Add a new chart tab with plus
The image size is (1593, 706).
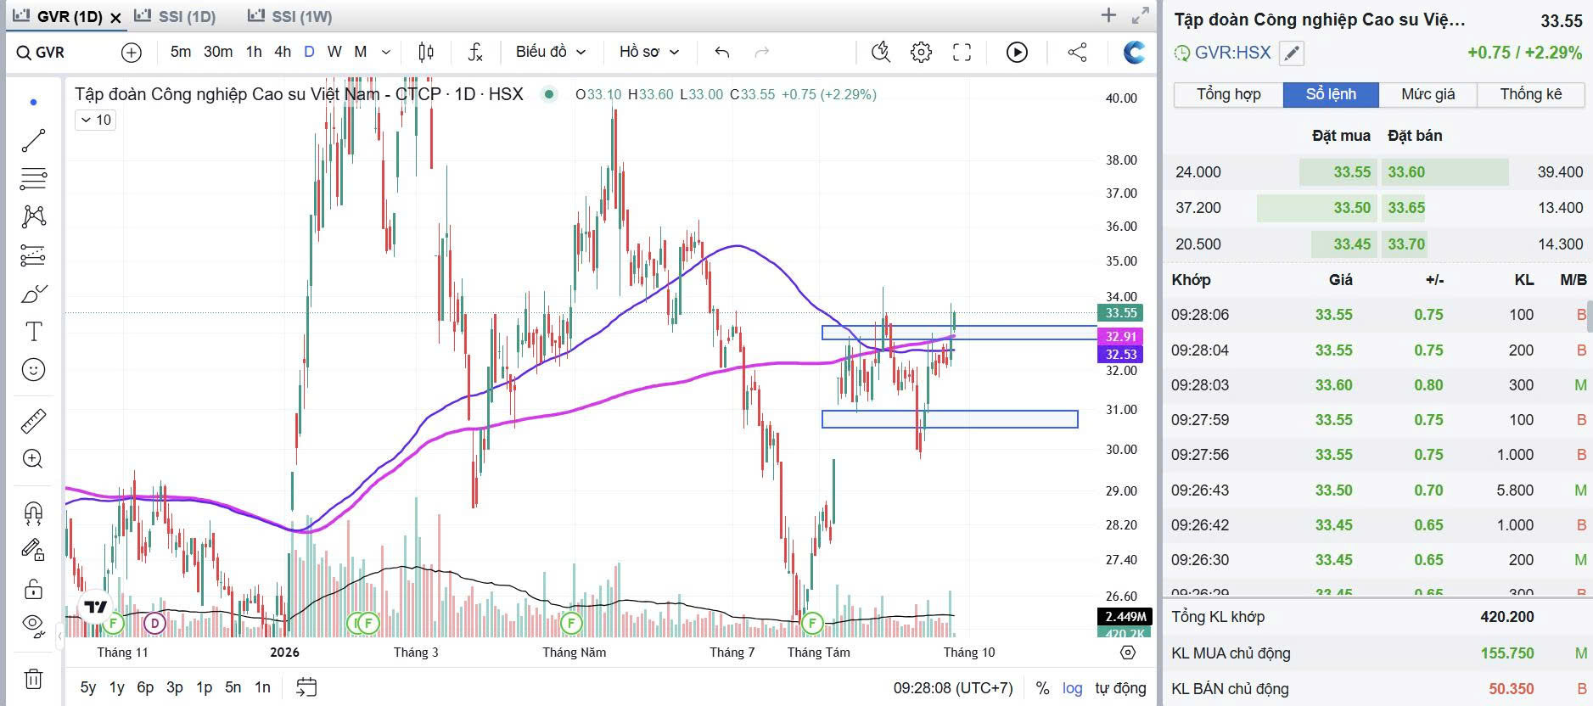(1108, 15)
